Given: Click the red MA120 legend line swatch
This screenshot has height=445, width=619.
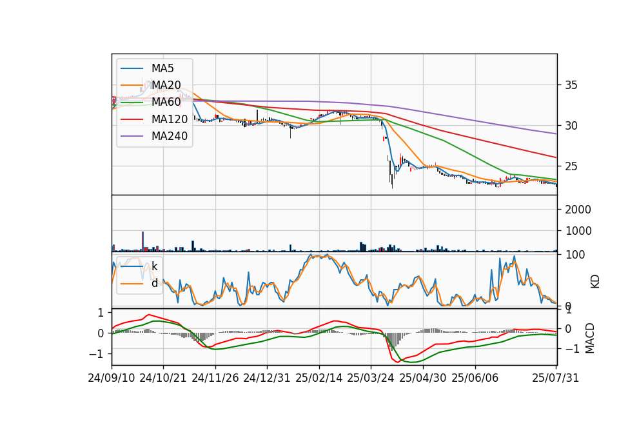Looking at the screenshot, I should point(132,119).
